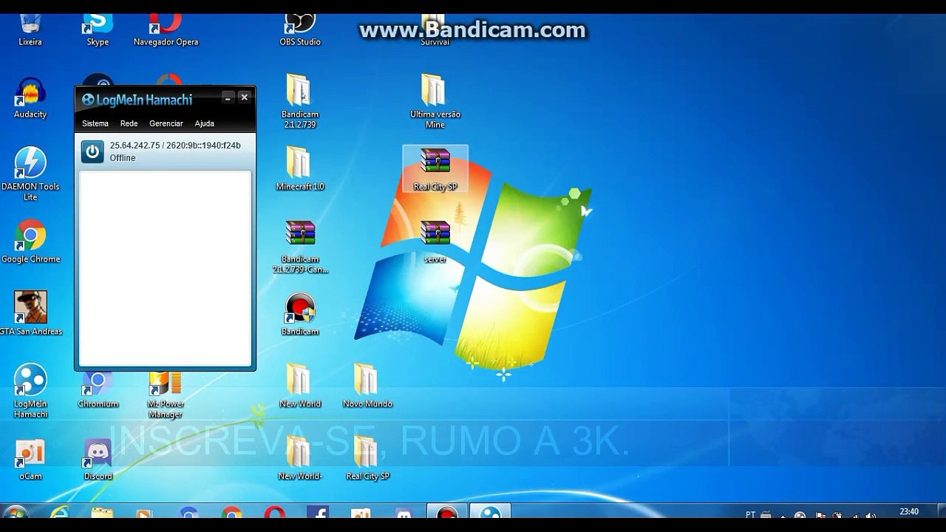Select the Novo Mundo folder
Viewport: 946px width, 532px height.
(367, 386)
